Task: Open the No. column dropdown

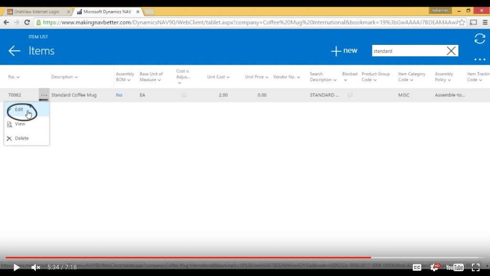Action: pos(18,77)
